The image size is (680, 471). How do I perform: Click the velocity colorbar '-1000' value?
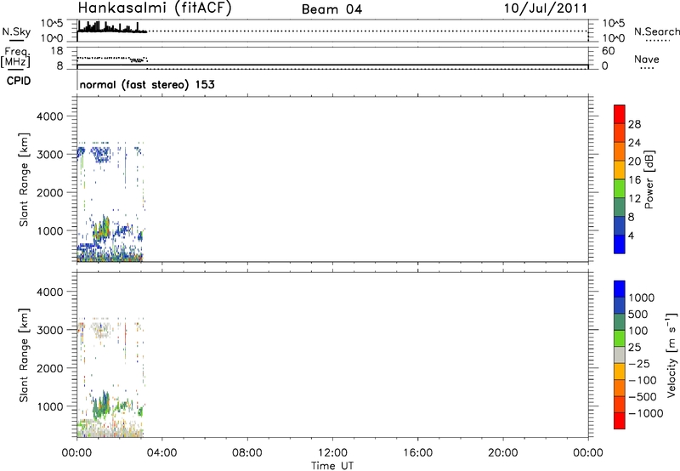(645, 413)
